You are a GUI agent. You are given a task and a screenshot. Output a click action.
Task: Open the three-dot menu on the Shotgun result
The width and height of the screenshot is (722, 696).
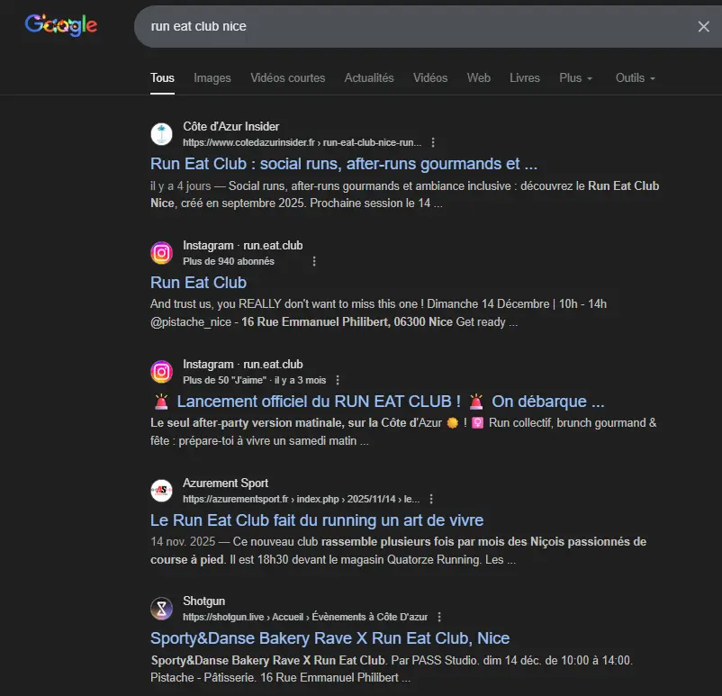pos(438,616)
